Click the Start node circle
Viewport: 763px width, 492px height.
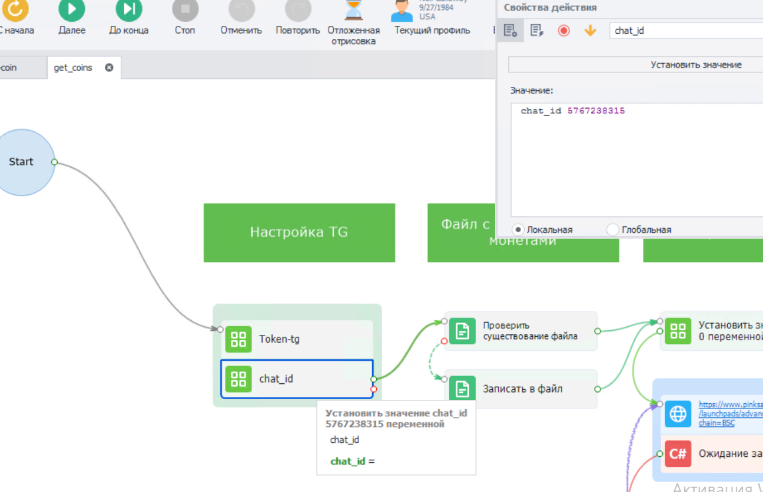tap(21, 162)
